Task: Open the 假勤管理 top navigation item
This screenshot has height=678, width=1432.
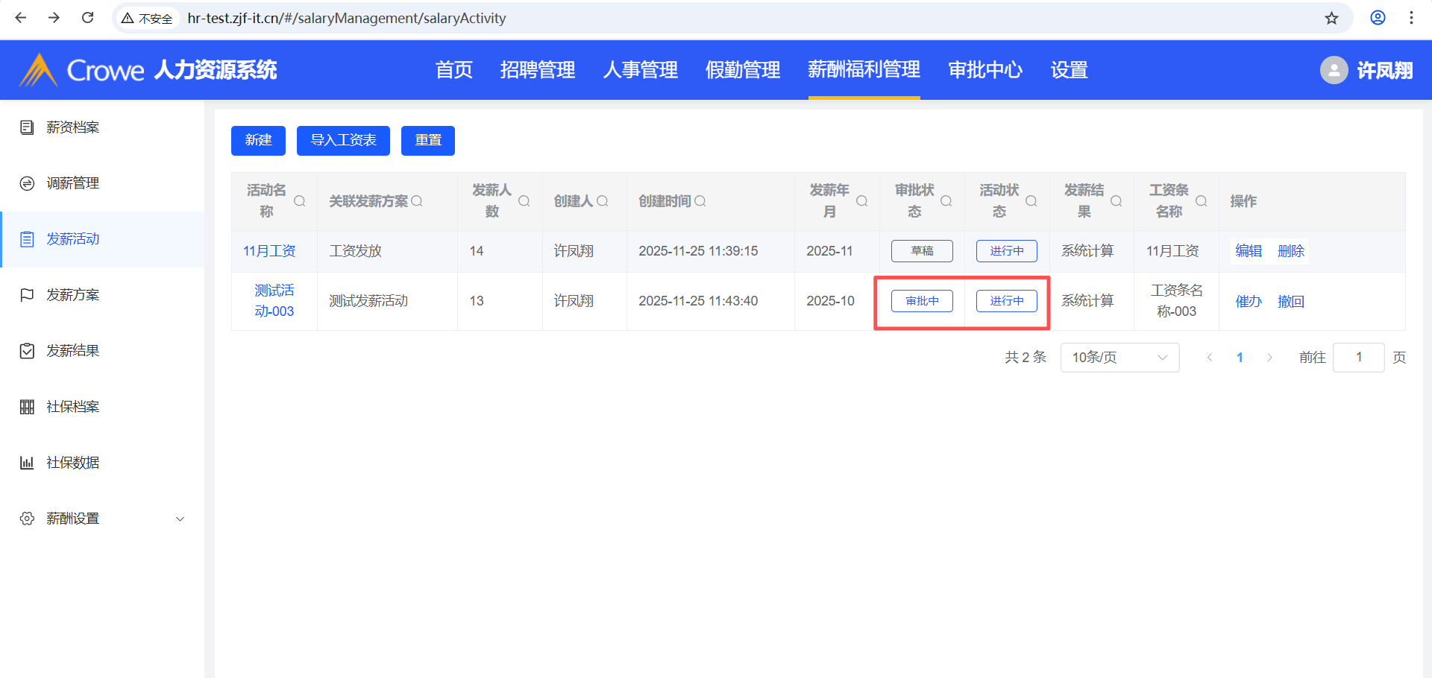Action: click(742, 70)
